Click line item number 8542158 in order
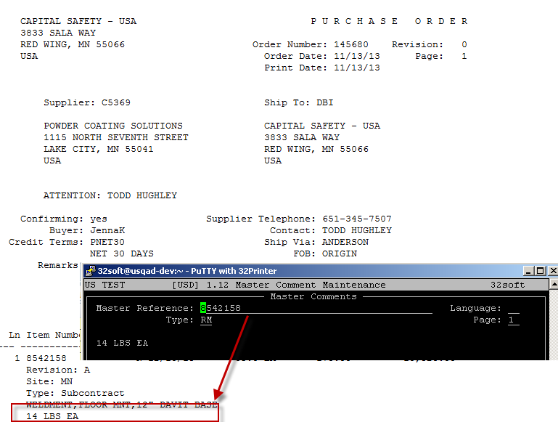Screen dimensions: 558x422 coord(46,358)
